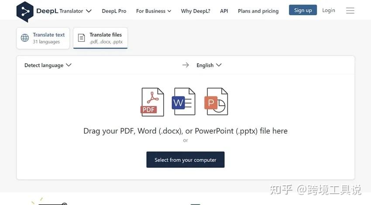Click the PDF file icon
This screenshot has width=371, height=205.
152,102
